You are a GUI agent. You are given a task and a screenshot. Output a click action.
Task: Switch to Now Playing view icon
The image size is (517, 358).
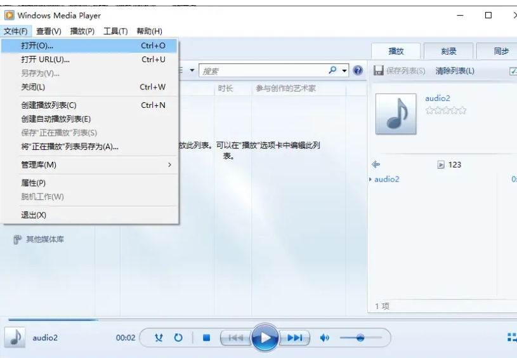point(512,337)
